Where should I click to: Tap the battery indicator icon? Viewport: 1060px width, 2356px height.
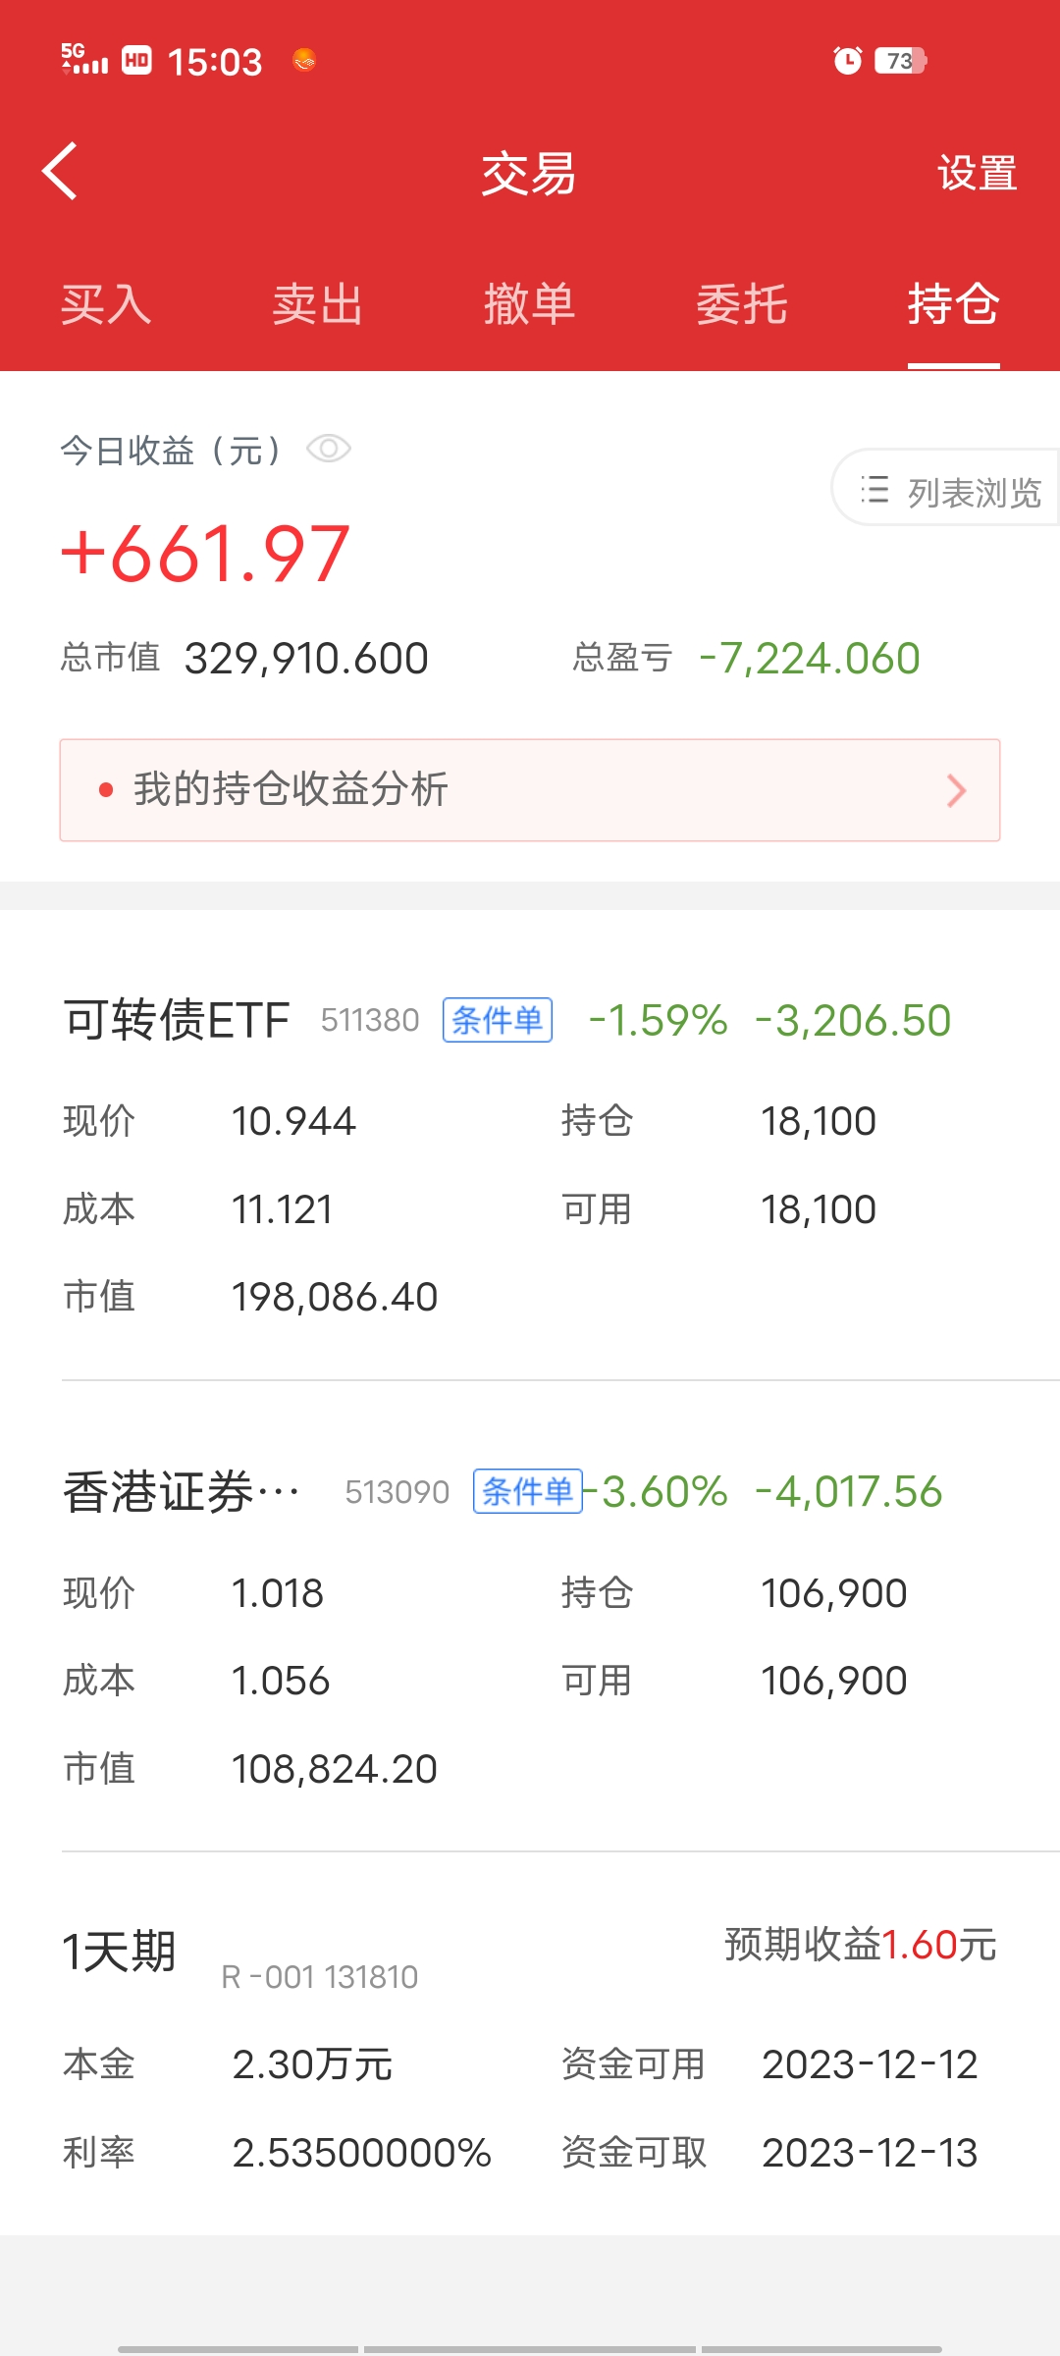pyautogui.click(x=900, y=61)
